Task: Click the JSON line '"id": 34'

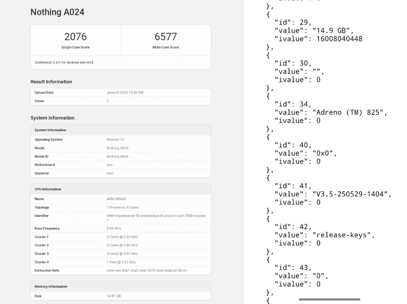Action: (x=293, y=104)
